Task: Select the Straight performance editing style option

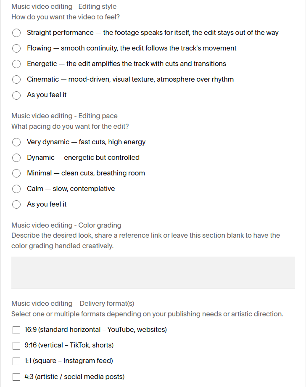Action: (x=16, y=33)
